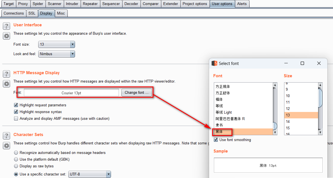
Task: Open the Decoder tab
Action: (131, 4)
